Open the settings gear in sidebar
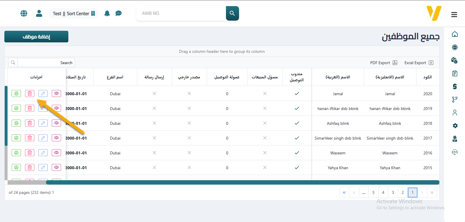 [455, 126]
